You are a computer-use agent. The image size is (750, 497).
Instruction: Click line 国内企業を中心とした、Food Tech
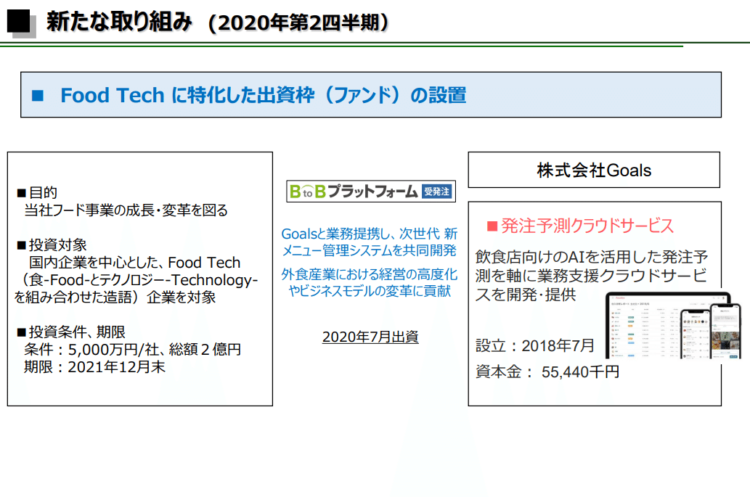tap(134, 263)
